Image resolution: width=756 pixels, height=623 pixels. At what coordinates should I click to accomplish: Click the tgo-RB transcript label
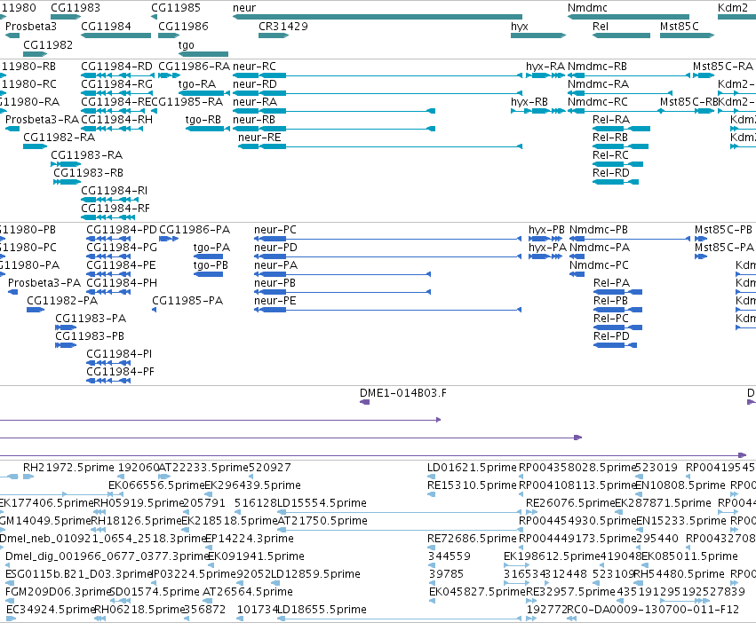[x=203, y=120]
